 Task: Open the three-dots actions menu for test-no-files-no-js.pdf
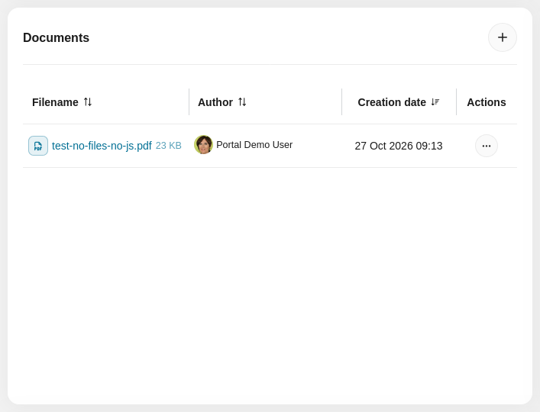click(x=487, y=146)
